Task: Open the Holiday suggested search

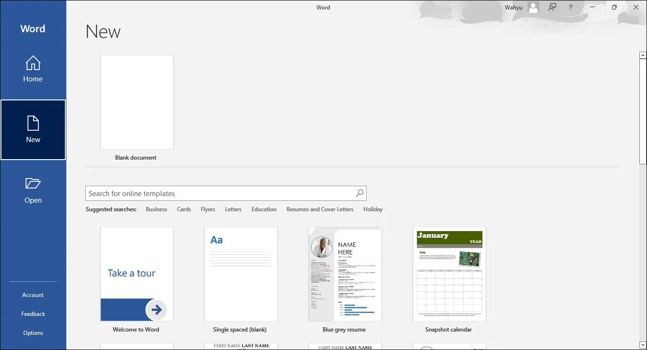Action: [x=373, y=209]
